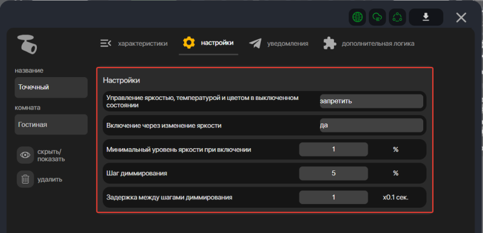Viewport: 483px width, 233px height.
Task: Click the Минимальный уровень яркости label
Action: (179, 150)
